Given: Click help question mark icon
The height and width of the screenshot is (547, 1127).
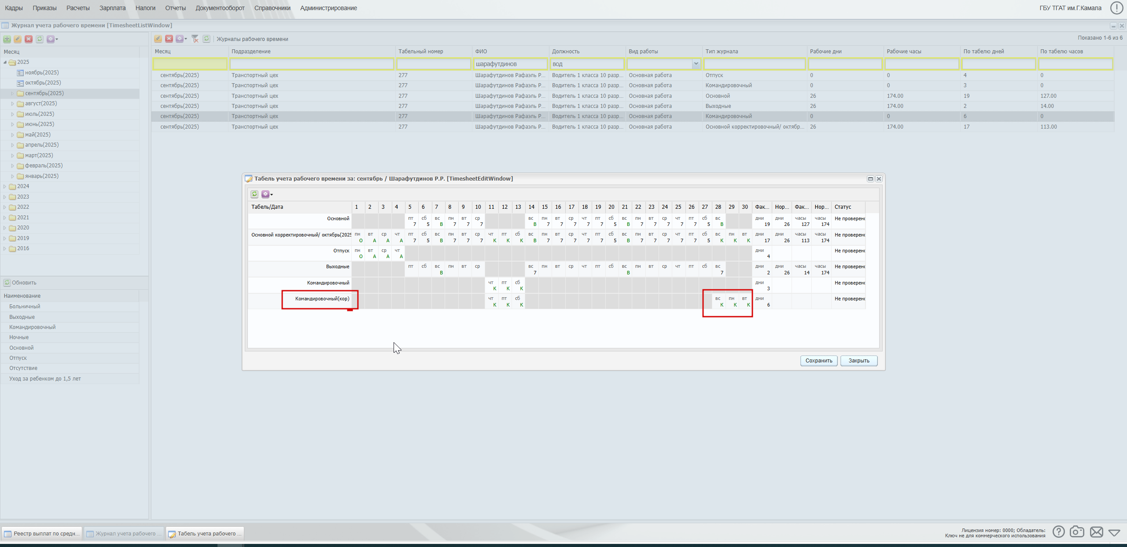Looking at the screenshot, I should tap(1058, 532).
